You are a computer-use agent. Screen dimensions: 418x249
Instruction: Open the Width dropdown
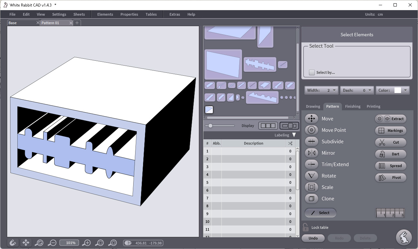pos(321,90)
